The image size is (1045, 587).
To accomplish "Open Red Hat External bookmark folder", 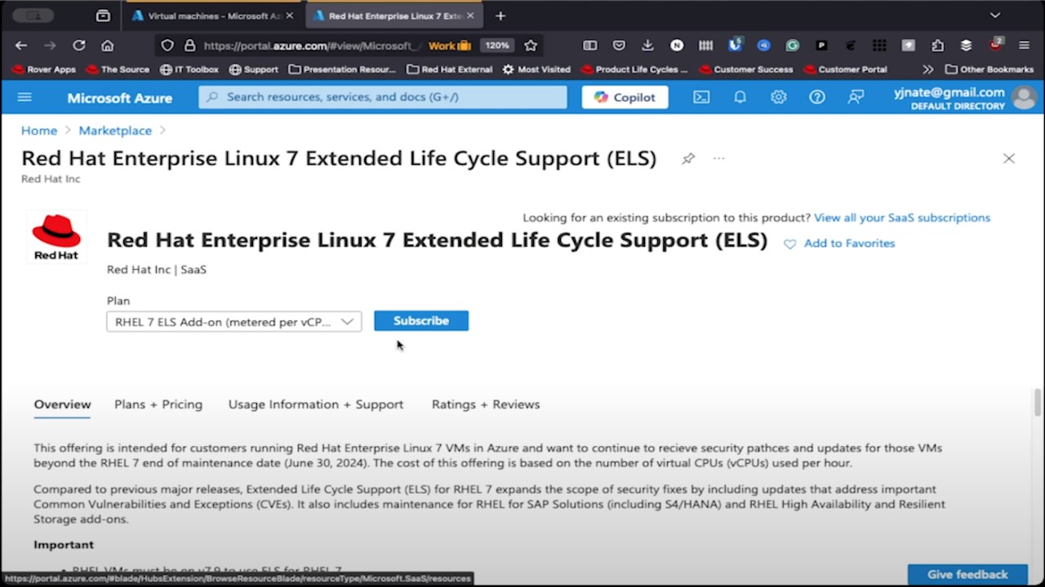I will 449,69.
